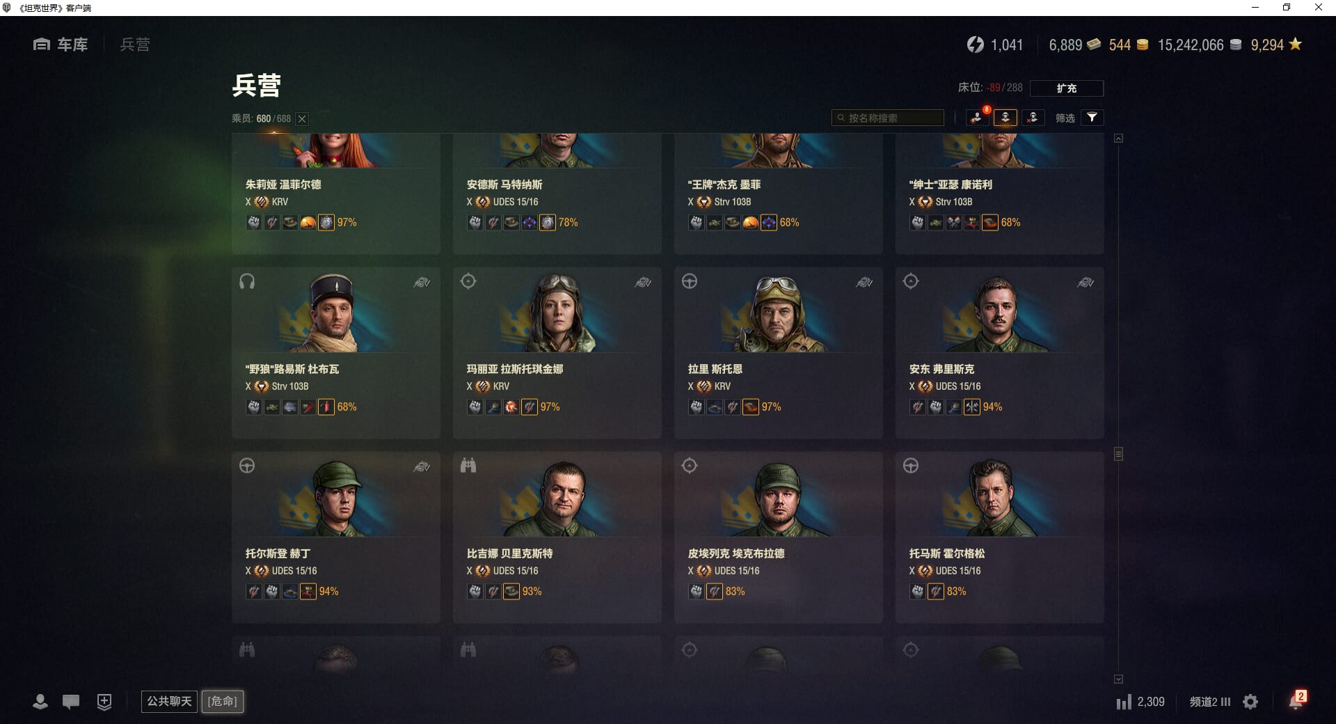Viewport: 1336px width, 724px height.
Task: Select the 兵营 breadcrumb tab
Action: pos(134,45)
